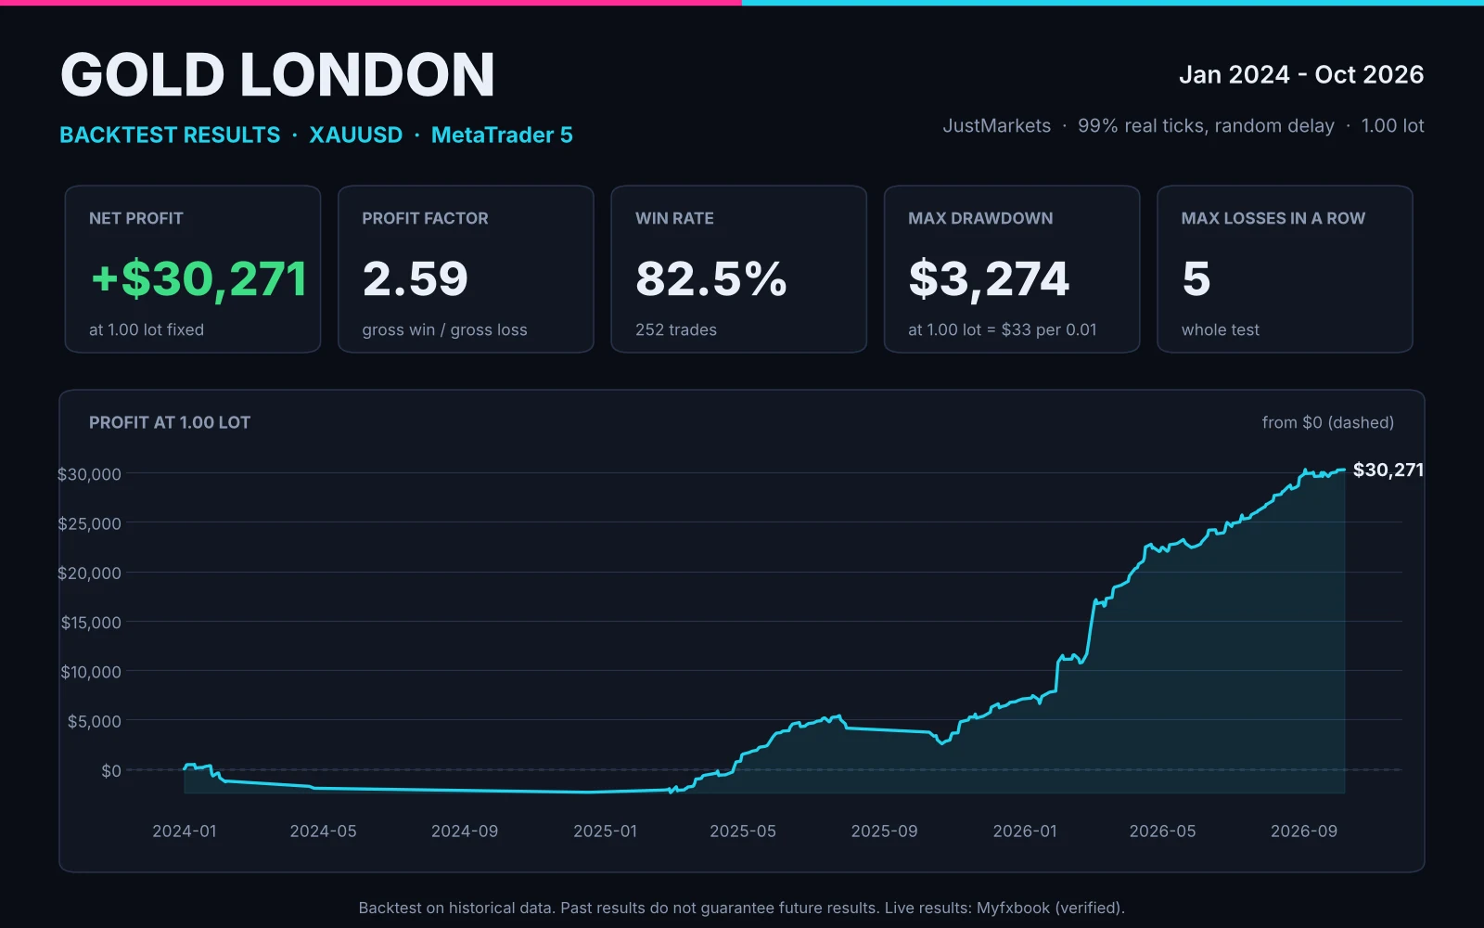Click the $0 y-axis label
The image size is (1484, 928).
point(111,771)
